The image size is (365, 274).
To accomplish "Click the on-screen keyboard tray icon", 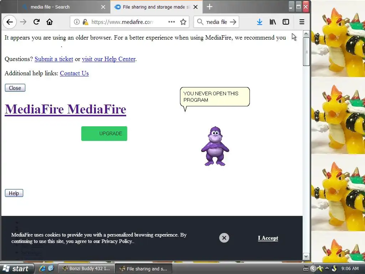I will pos(305,268).
